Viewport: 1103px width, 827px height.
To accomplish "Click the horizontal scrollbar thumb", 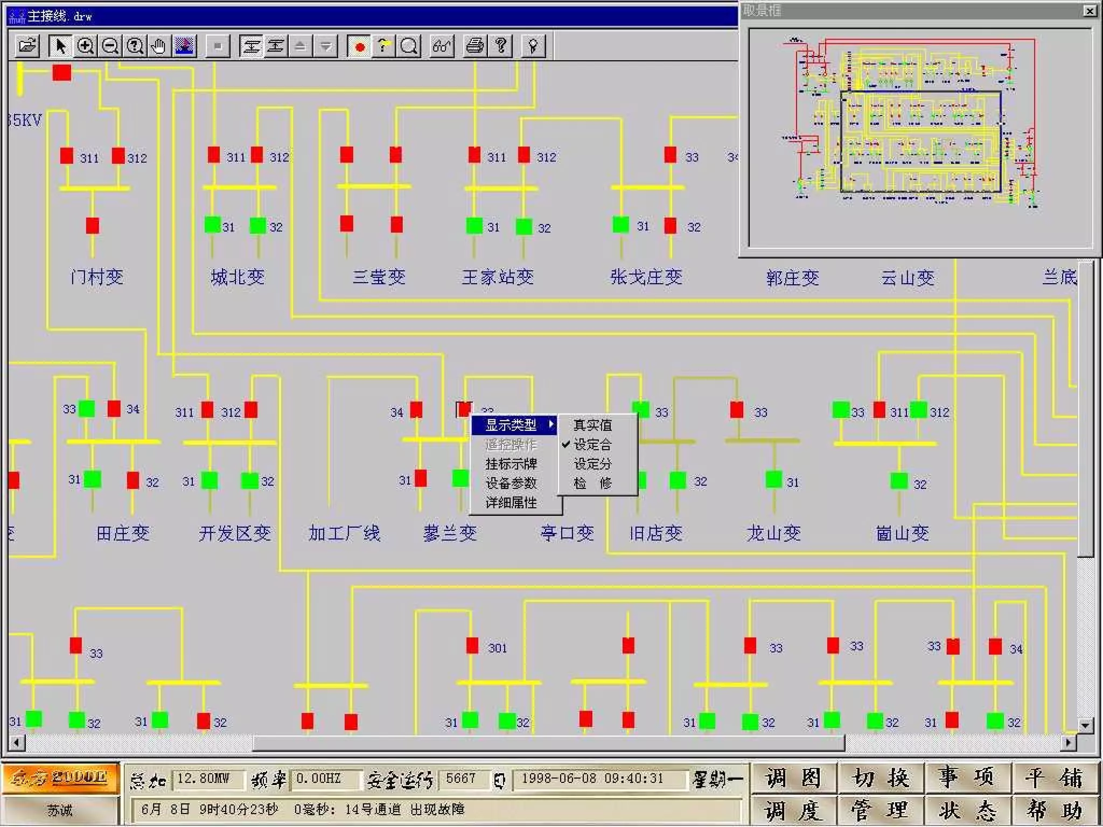I will [548, 743].
